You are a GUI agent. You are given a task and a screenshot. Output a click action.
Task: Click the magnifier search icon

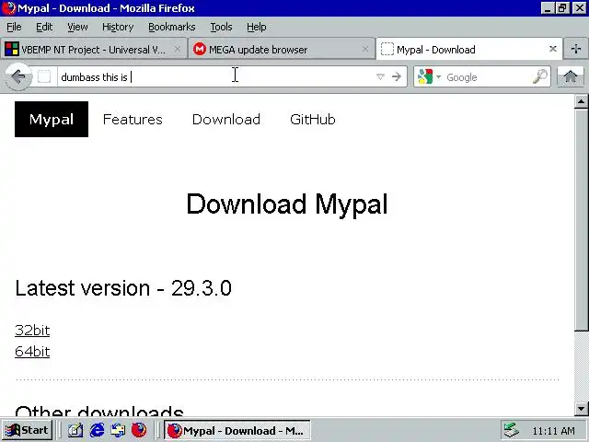point(540,76)
